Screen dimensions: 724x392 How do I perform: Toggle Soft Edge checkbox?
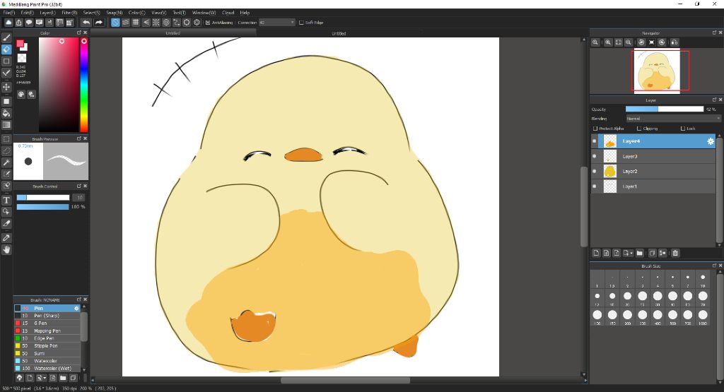click(x=301, y=22)
